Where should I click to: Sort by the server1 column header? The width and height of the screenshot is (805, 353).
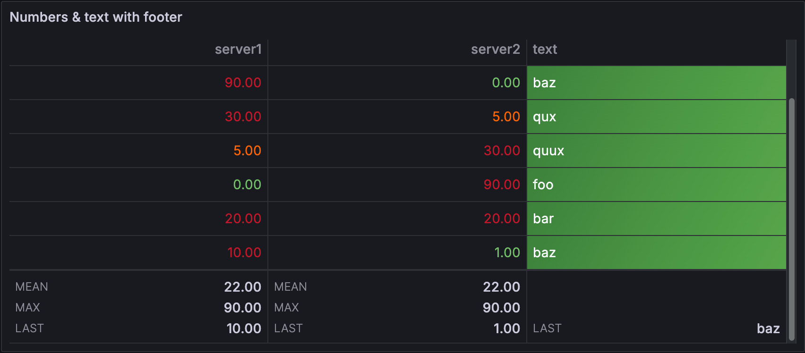tap(238, 50)
